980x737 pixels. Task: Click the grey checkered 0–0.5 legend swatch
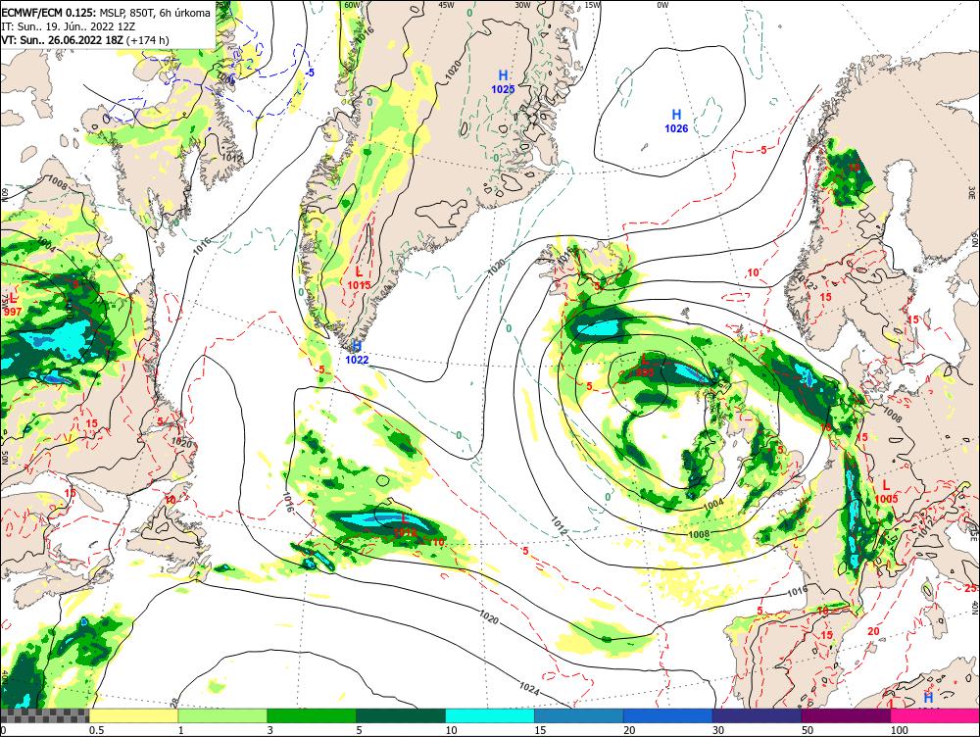tap(44, 715)
